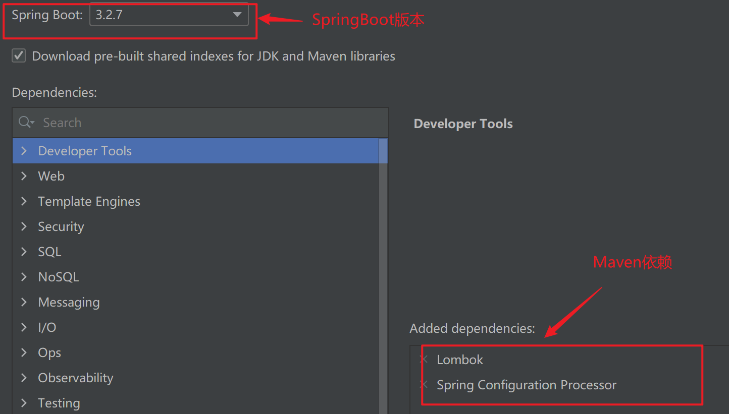729x414 pixels.
Task: Select the I/O category
Action: tap(47, 327)
